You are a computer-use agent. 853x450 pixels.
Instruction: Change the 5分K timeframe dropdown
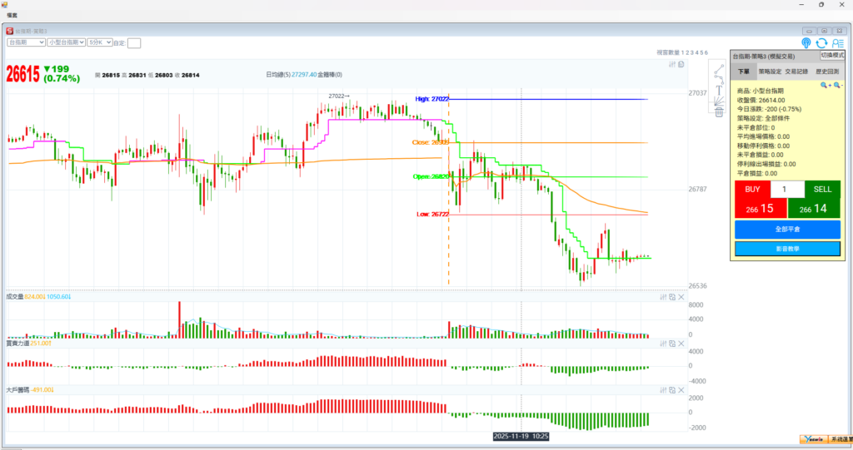(99, 42)
